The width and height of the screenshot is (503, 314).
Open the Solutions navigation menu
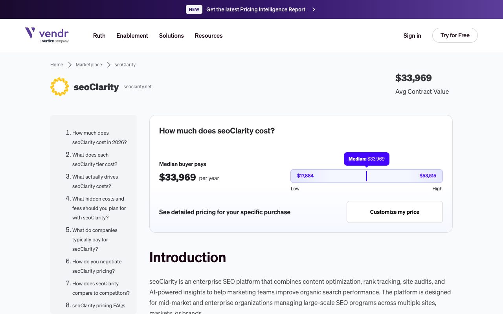(x=171, y=36)
